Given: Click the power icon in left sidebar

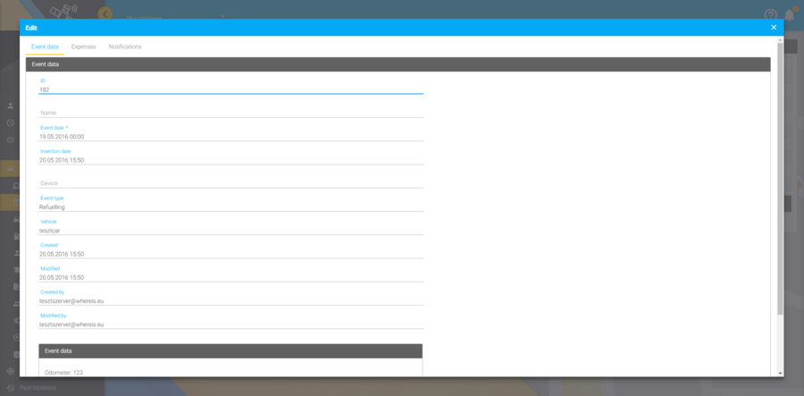Looking at the screenshot, I should point(10,139).
